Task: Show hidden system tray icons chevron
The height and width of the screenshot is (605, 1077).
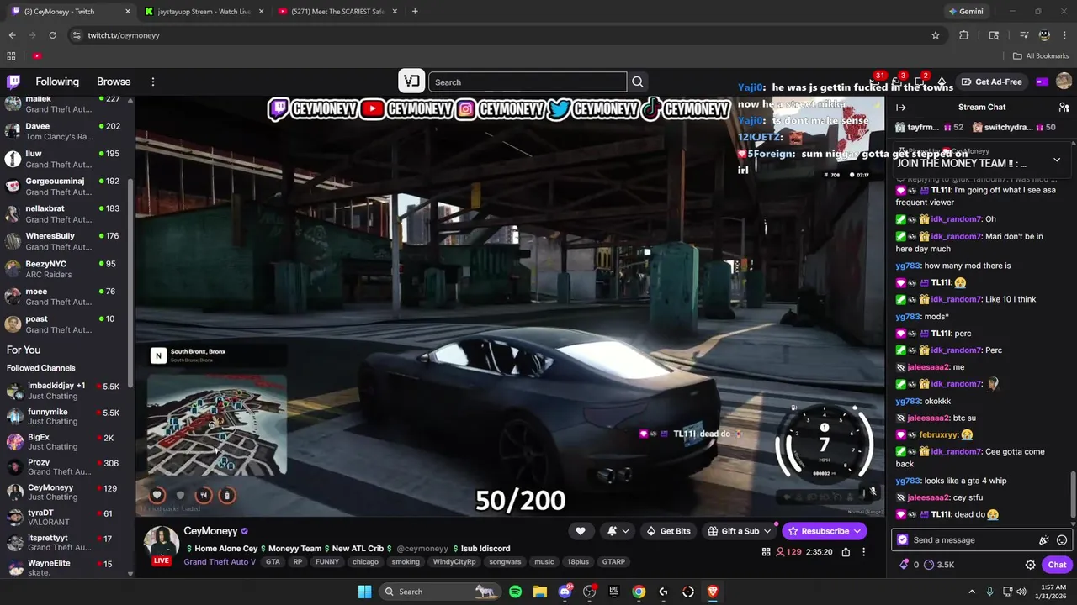Action: coord(972,592)
